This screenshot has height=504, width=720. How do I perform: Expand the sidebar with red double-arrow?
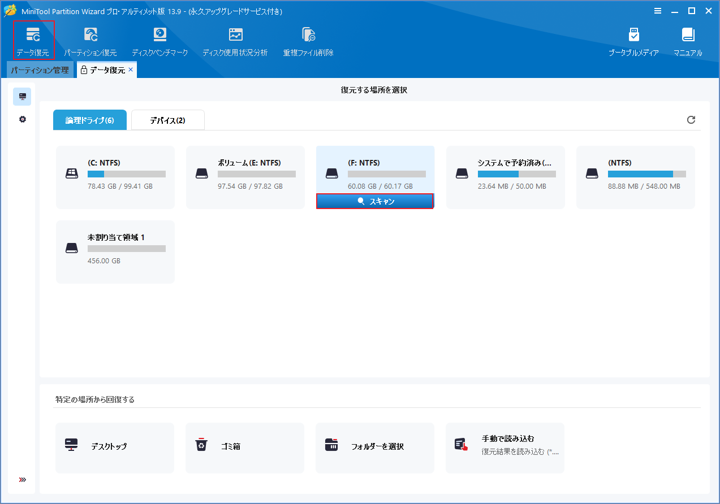click(23, 480)
